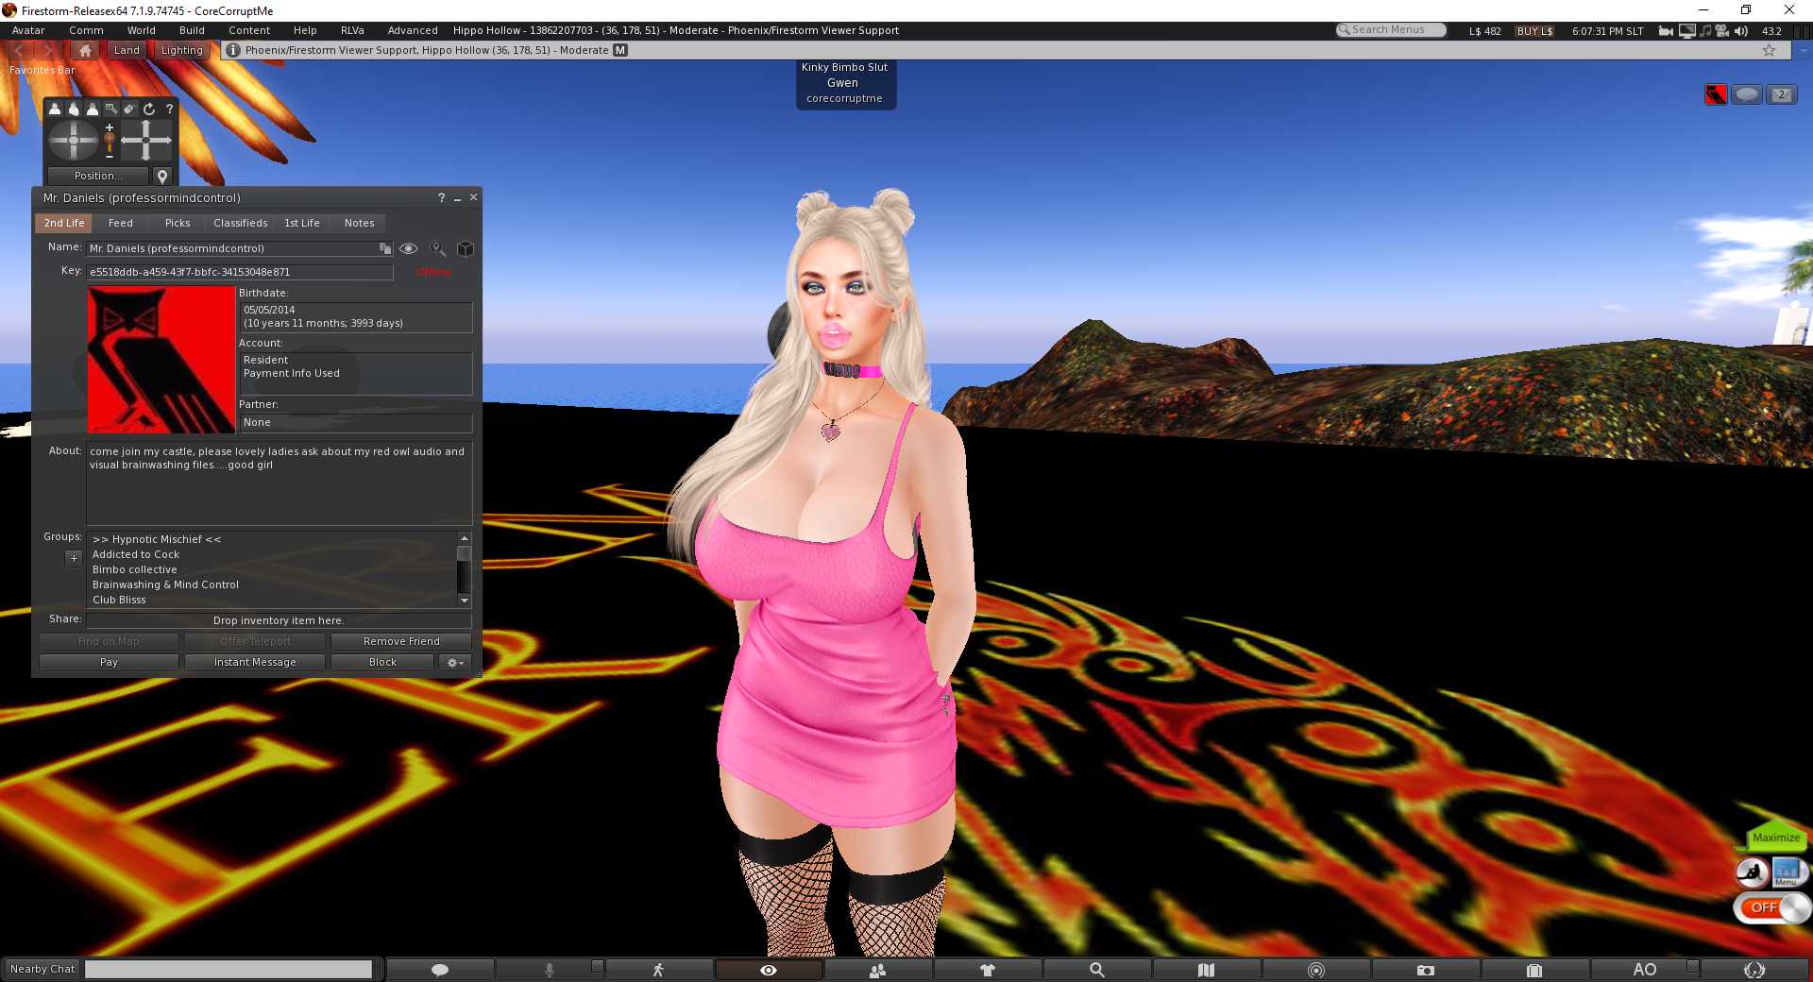Click the BUY L$ button
This screenshot has width=1813, height=982.
(1534, 31)
